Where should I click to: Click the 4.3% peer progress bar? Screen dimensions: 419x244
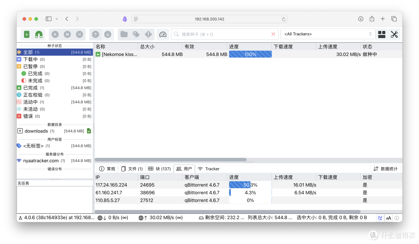coord(250,192)
